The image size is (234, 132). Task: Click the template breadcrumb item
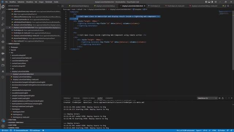tap(137, 9)
